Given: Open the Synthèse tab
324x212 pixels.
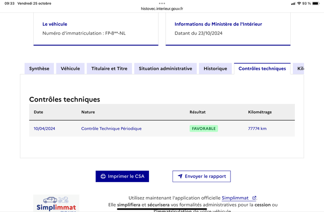Looking at the screenshot, I should (x=39, y=69).
